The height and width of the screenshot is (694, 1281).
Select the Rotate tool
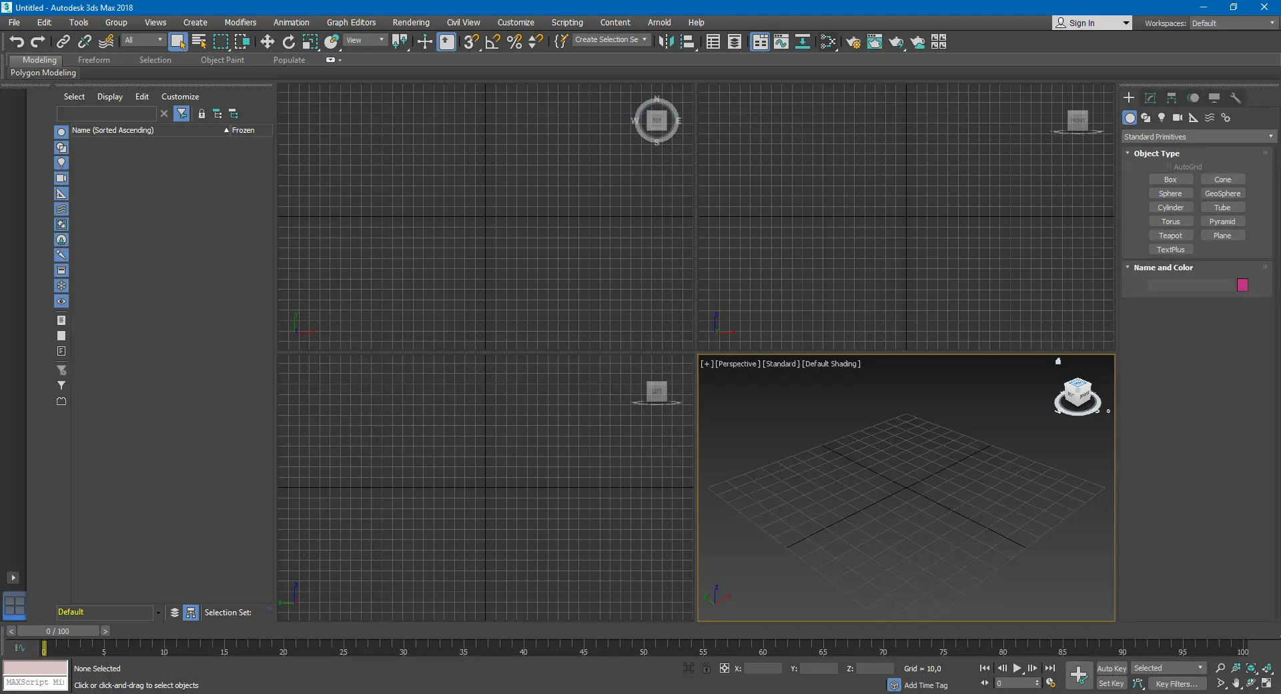point(288,42)
